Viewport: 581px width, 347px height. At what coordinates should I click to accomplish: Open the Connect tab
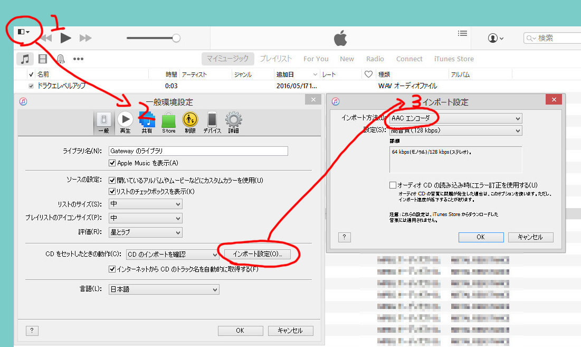[409, 59]
